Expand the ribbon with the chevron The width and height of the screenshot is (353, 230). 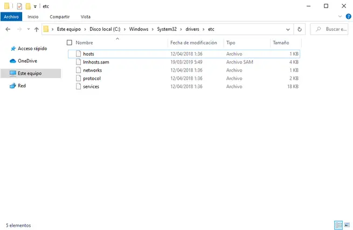click(338, 17)
